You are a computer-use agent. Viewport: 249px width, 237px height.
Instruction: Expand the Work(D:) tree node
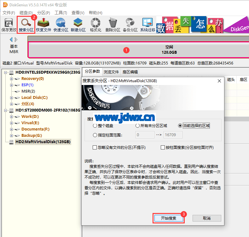coord(11,117)
